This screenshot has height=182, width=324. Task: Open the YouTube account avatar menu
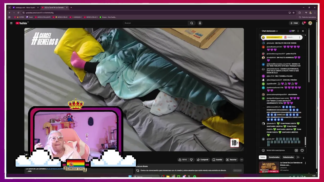pos(310,23)
